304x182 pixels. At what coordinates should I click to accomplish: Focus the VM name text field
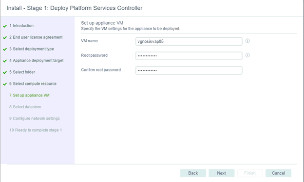point(189,41)
